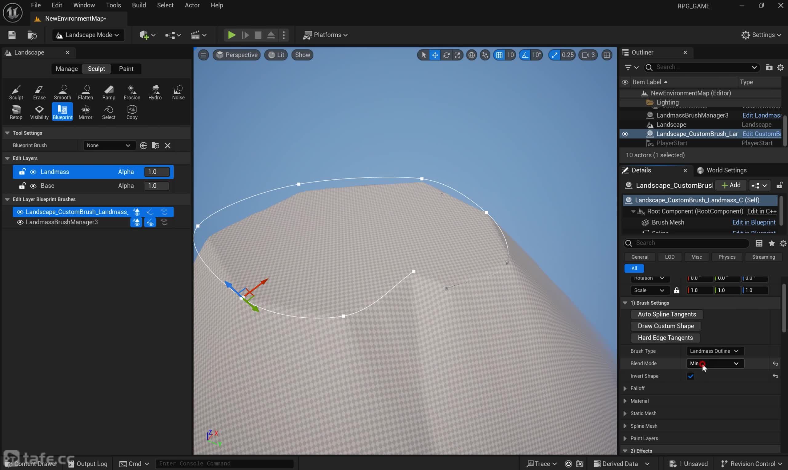788x470 pixels.
Task: Toggle world/local coordinate system
Action: coord(472,55)
